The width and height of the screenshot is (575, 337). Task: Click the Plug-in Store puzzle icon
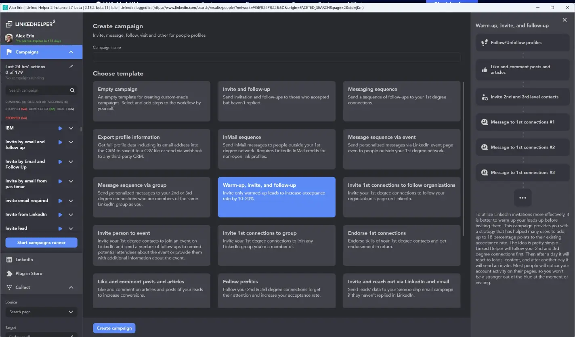9,274
